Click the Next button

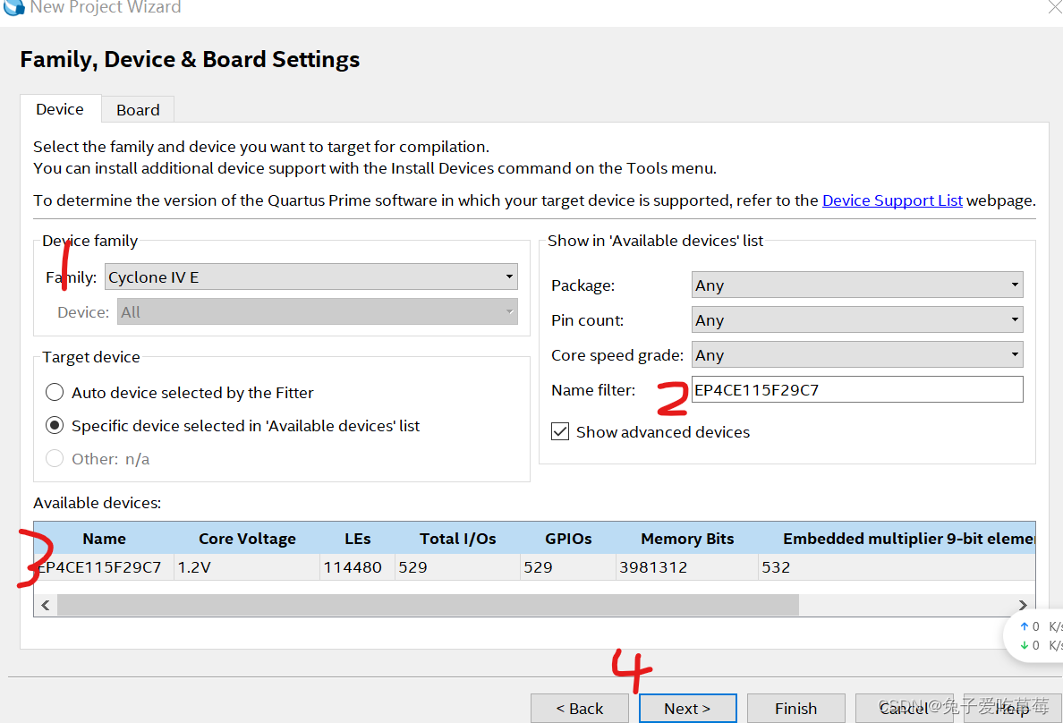pos(687,709)
